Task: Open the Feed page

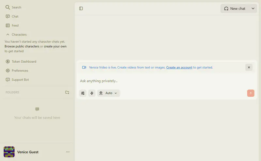Action: [x=15, y=25]
